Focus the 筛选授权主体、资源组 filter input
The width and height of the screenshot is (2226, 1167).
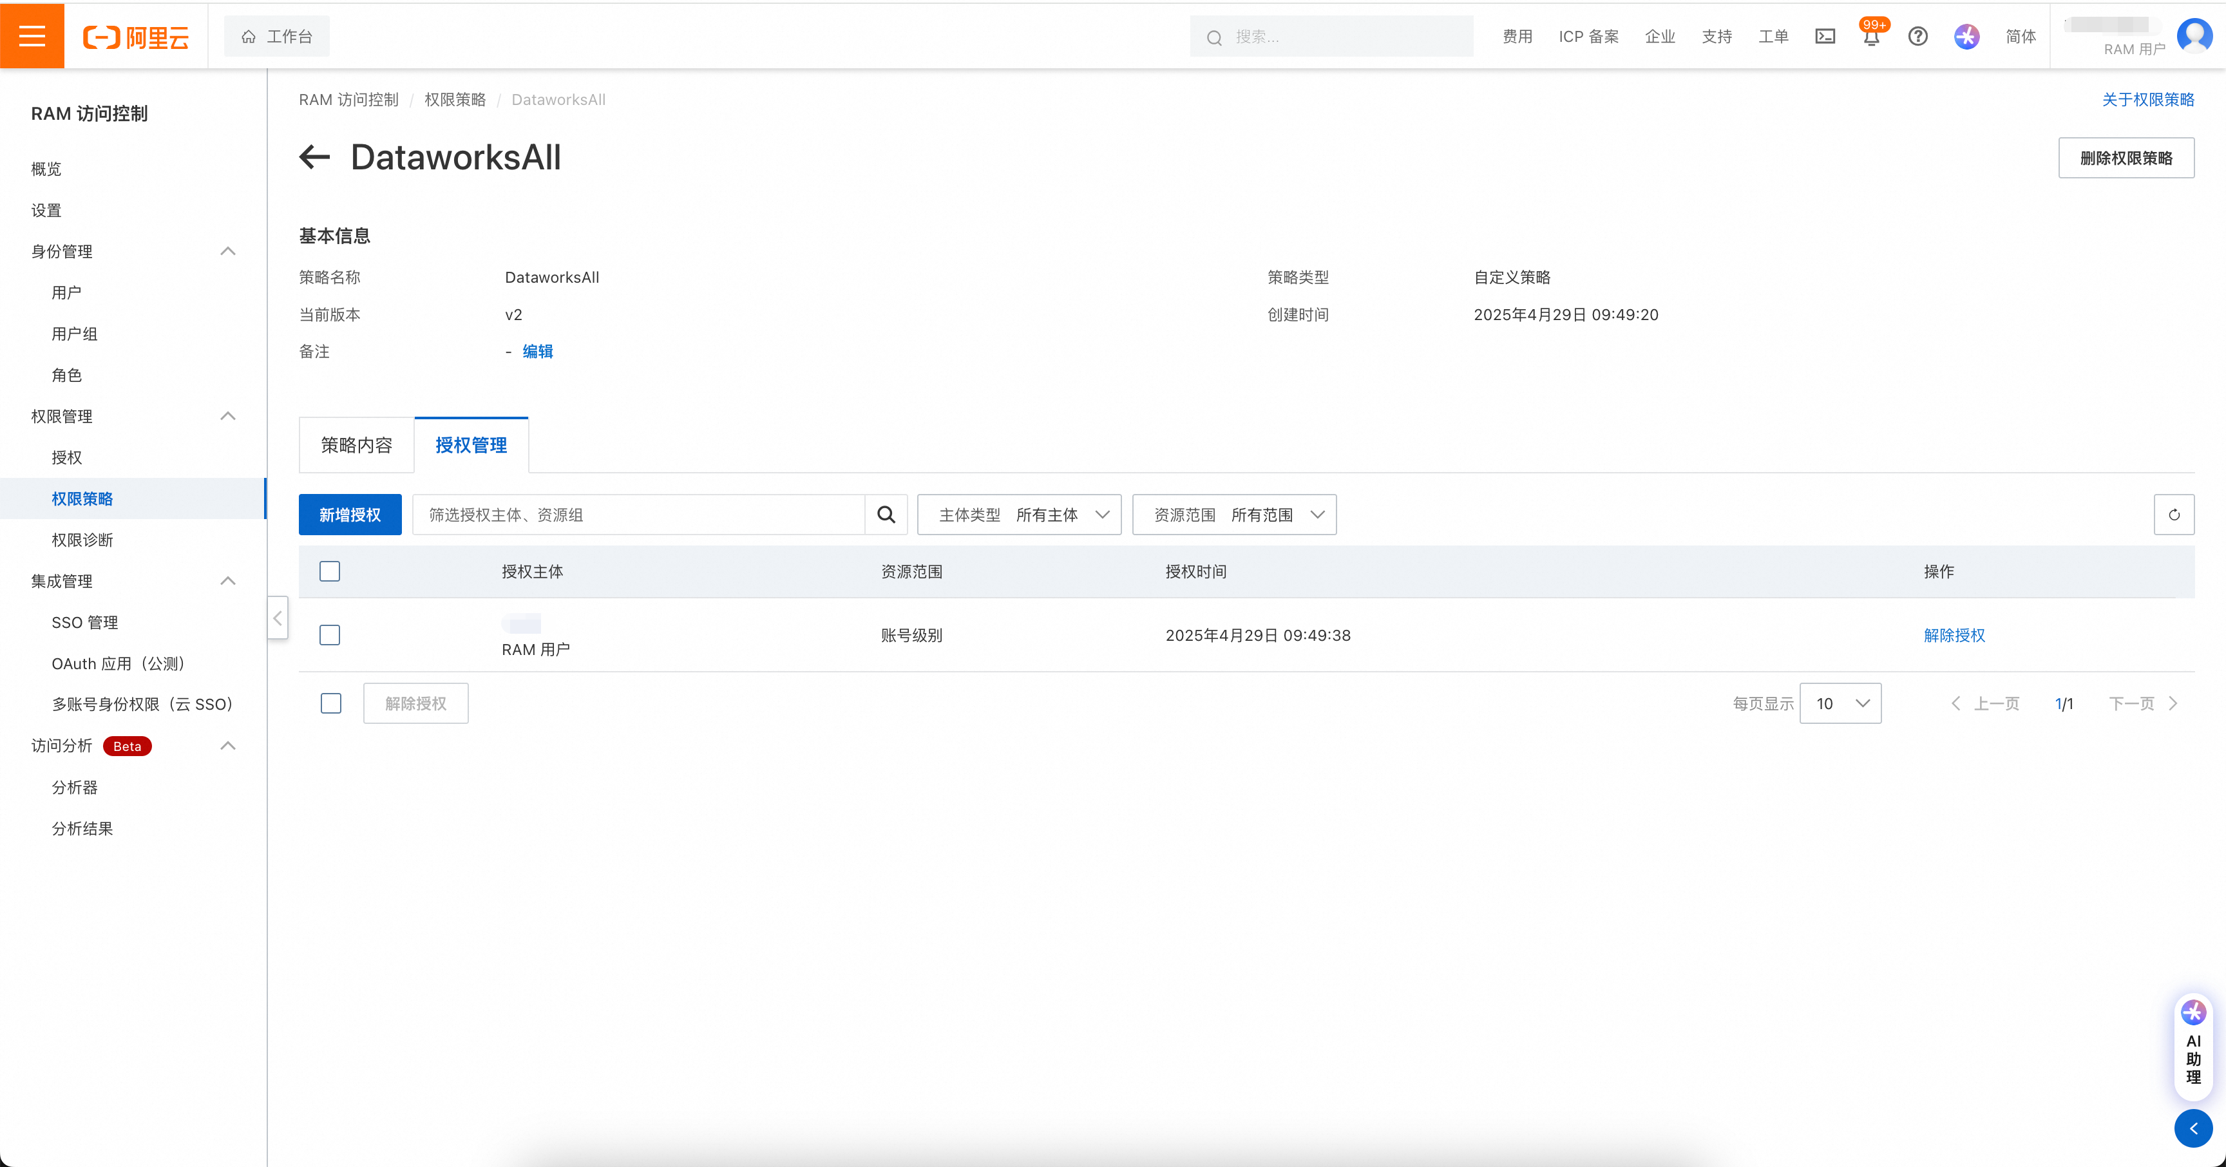(x=638, y=515)
